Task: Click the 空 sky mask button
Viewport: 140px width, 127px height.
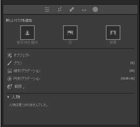Action: point(70,33)
